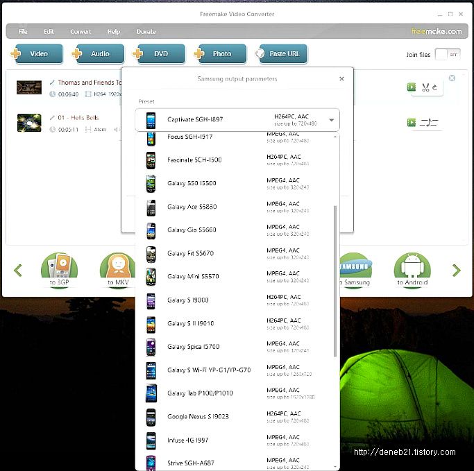Open the File menu
This screenshot has width=474, height=471.
23,31
